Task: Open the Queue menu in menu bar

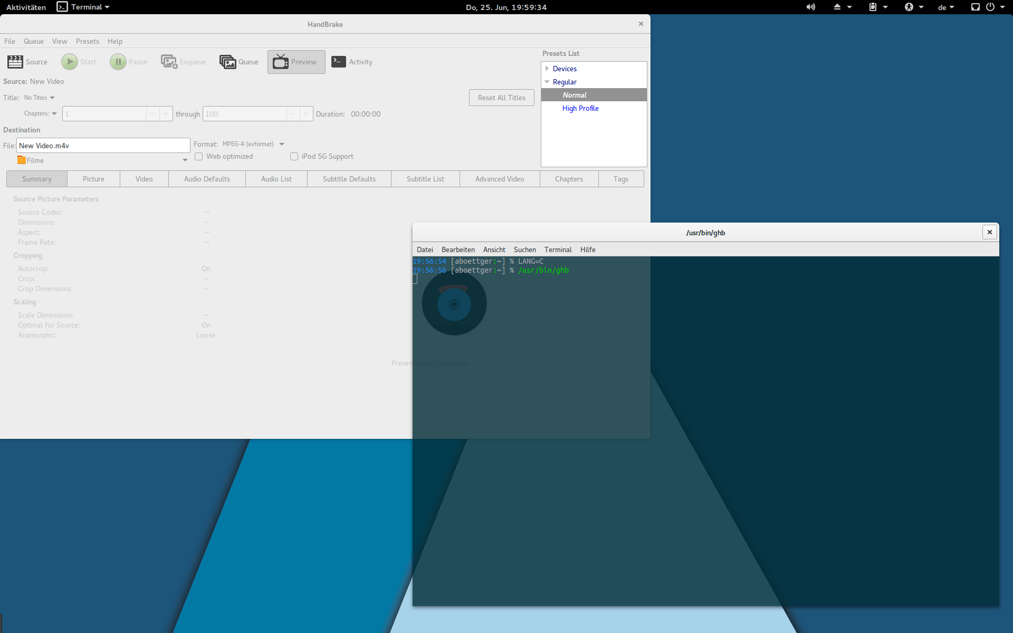Action: point(34,41)
